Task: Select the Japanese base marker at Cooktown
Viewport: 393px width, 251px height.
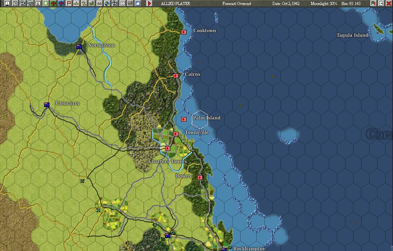Action: [184, 32]
